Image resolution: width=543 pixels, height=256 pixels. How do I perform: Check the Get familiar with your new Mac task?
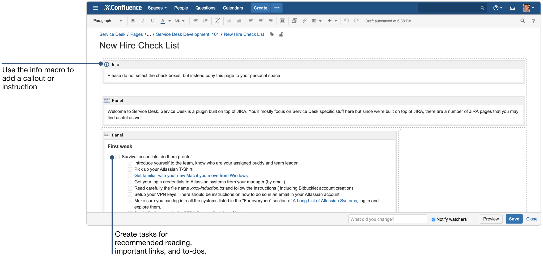coord(130,176)
